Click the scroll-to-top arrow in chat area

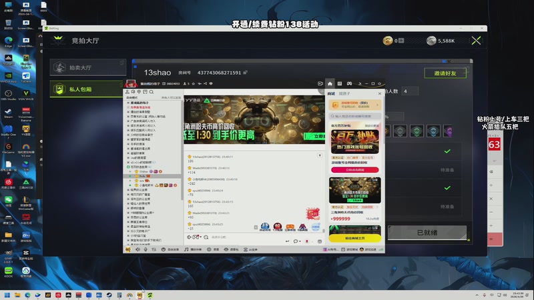coord(320,155)
